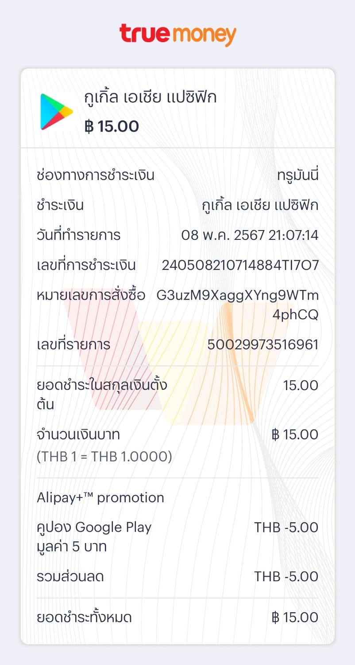Tap the ฿ 15.00 header amount
The image size is (355, 665).
click(112, 126)
